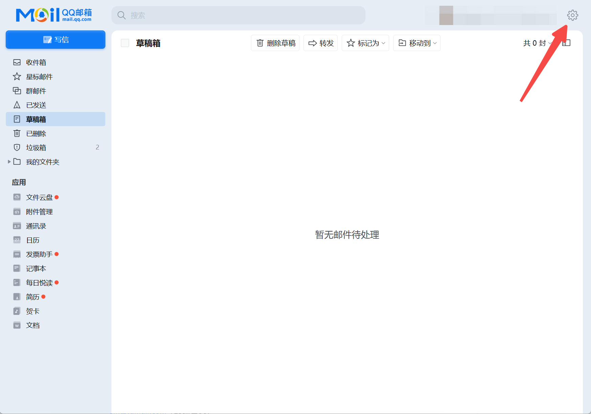Image resolution: width=591 pixels, height=414 pixels.
Task: Toggle the select-all checkbox in 草稿箱
Action: [x=125, y=43]
